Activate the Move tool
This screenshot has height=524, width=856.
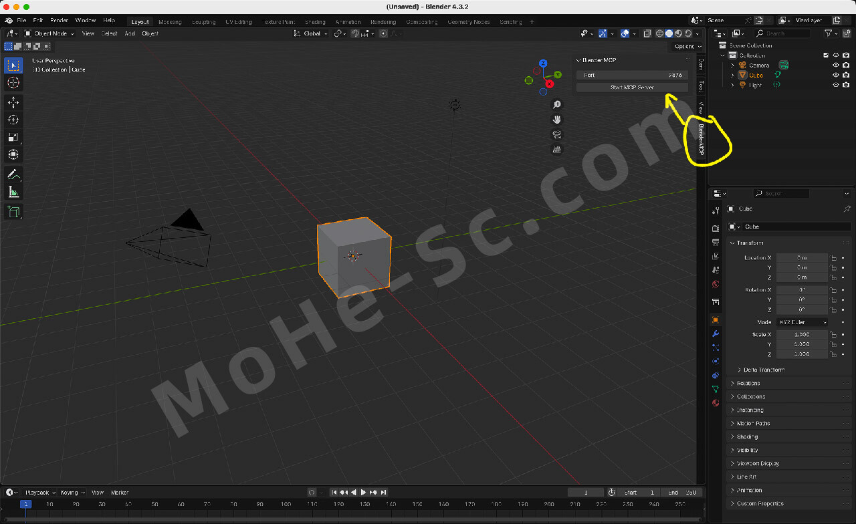13,102
